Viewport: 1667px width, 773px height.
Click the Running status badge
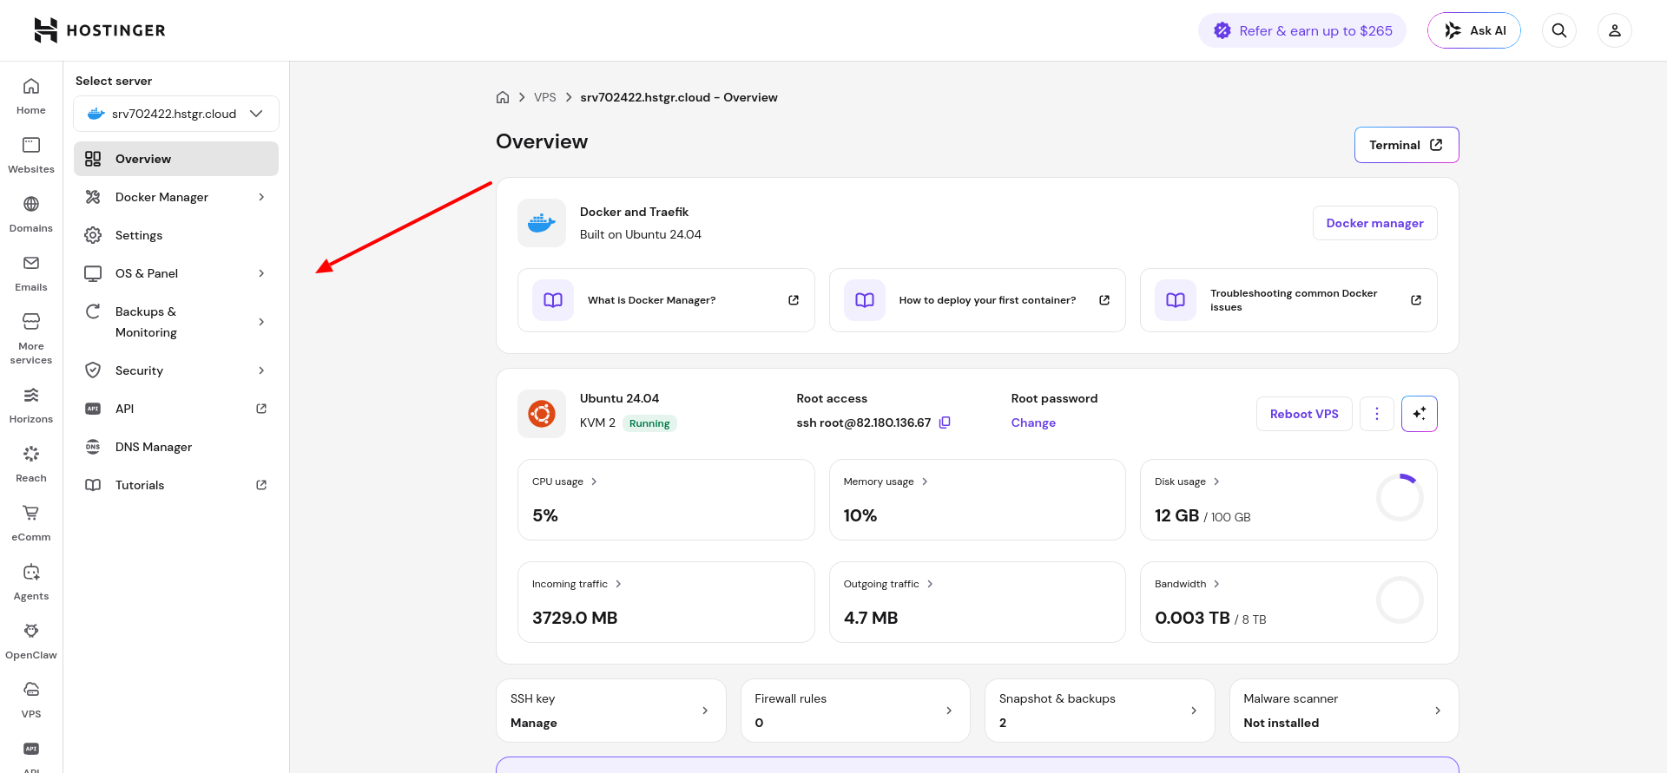(x=649, y=423)
